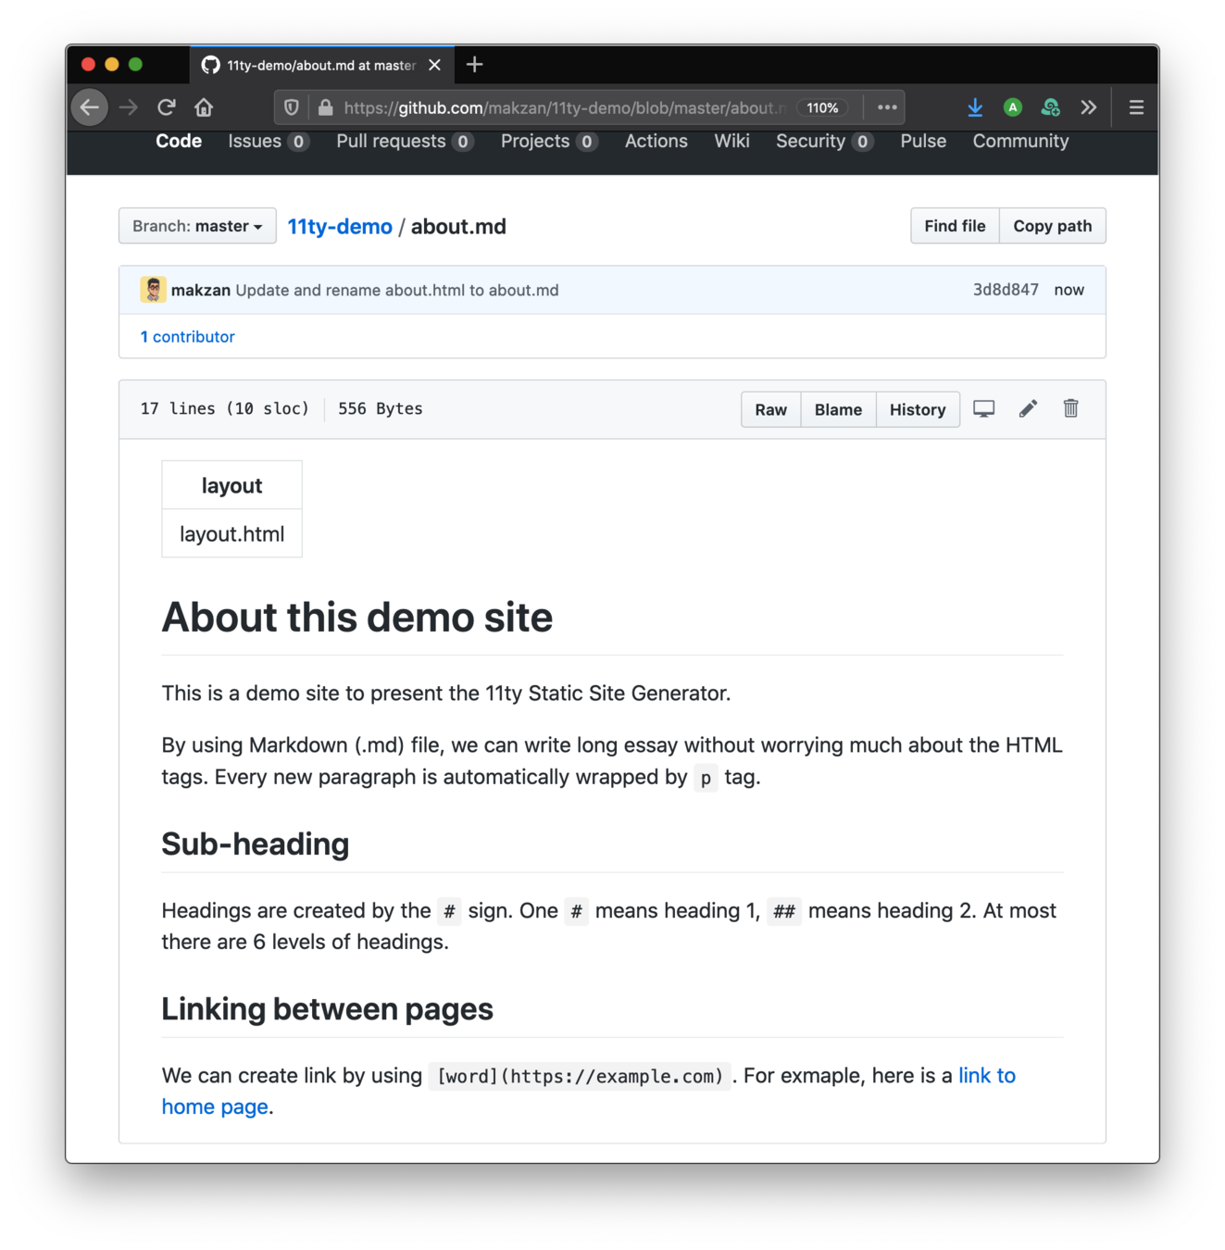Delete this file with the trash icon
Viewport: 1225px width, 1250px height.
tap(1070, 408)
